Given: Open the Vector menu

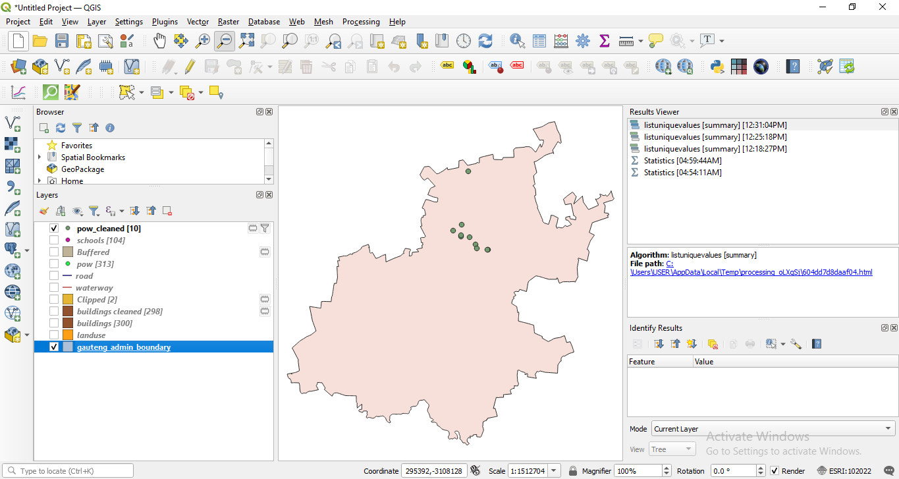Looking at the screenshot, I should point(198,22).
